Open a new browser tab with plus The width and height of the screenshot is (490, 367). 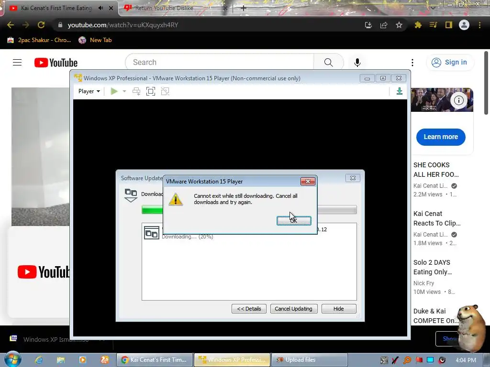pos(243,8)
